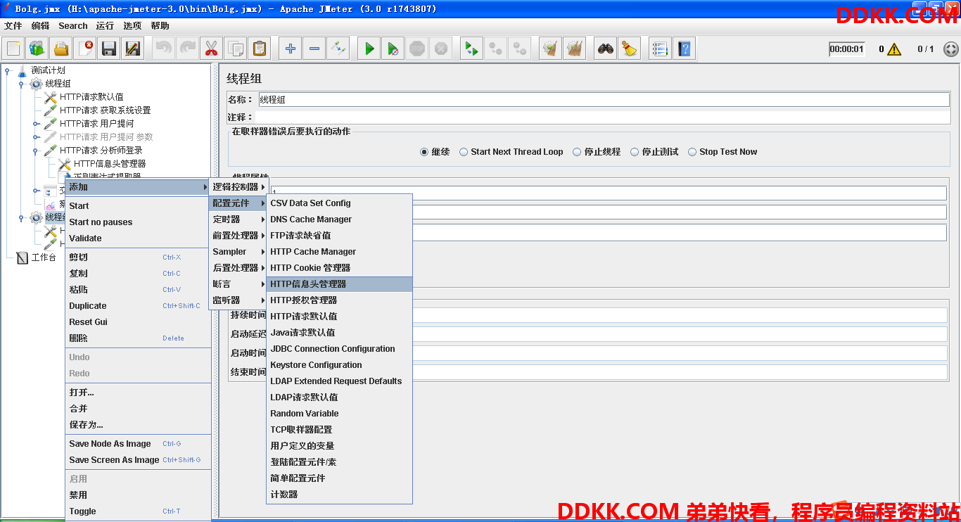Viewport: 961px width, 522px height.
Task: Click the running-threads indicator icon at far right
Action: [950, 49]
